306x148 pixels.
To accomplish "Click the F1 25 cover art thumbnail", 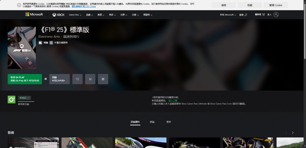I will [22, 48].
